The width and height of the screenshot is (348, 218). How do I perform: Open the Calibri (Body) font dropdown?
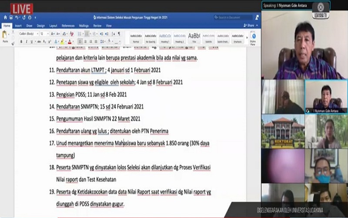click(x=28, y=34)
